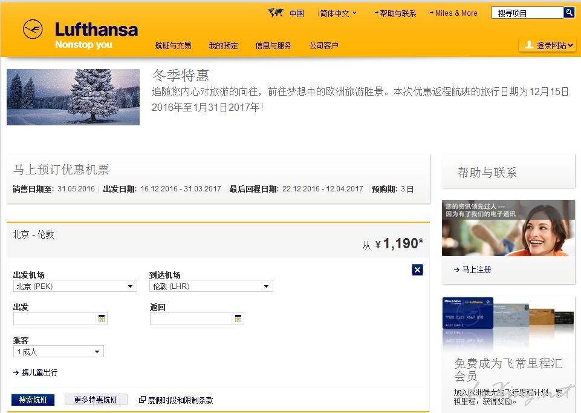Viewport: 581px width, 413px height.
Task: Click the user icon beside 登录网站
Action: coord(529,45)
